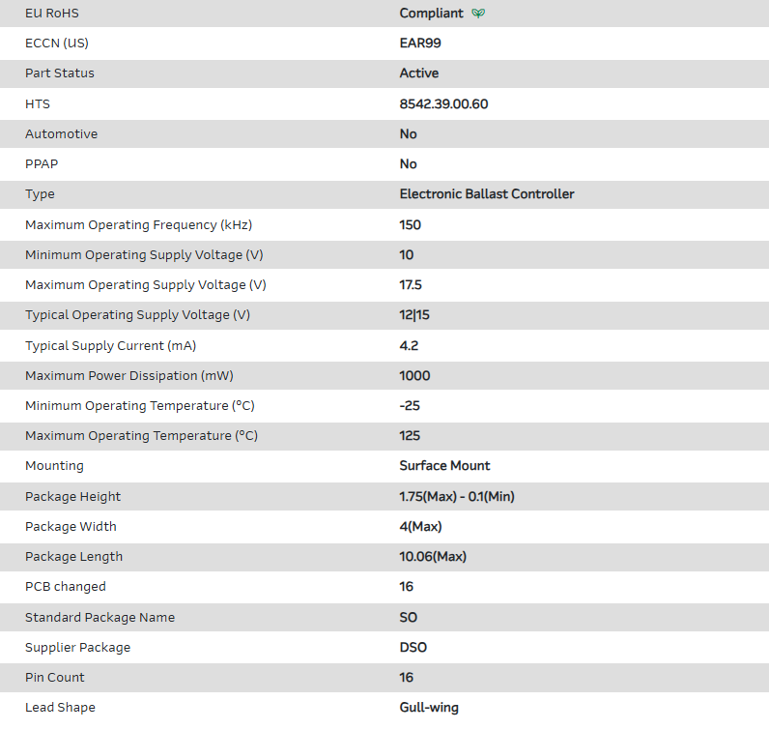Click the Electronic Ballast Controller type value

[487, 194]
